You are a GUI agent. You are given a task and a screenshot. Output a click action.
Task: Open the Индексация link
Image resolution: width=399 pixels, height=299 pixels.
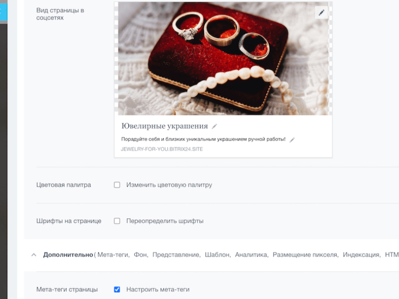(x=361, y=255)
